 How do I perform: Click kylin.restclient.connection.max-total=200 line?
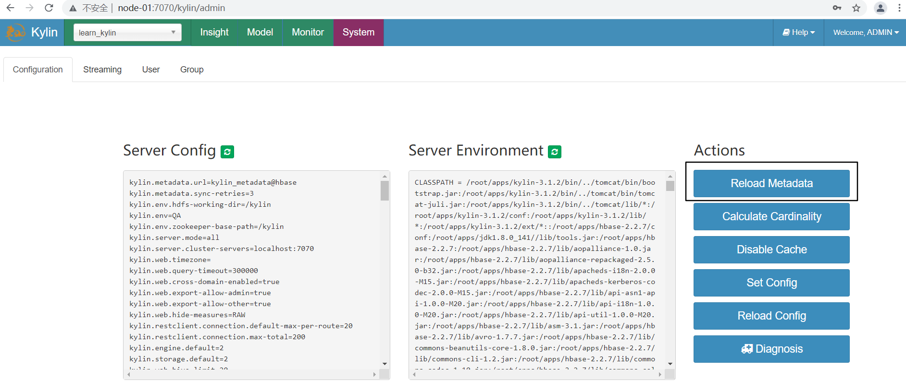point(217,337)
